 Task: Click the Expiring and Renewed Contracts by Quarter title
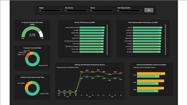coord(90,65)
